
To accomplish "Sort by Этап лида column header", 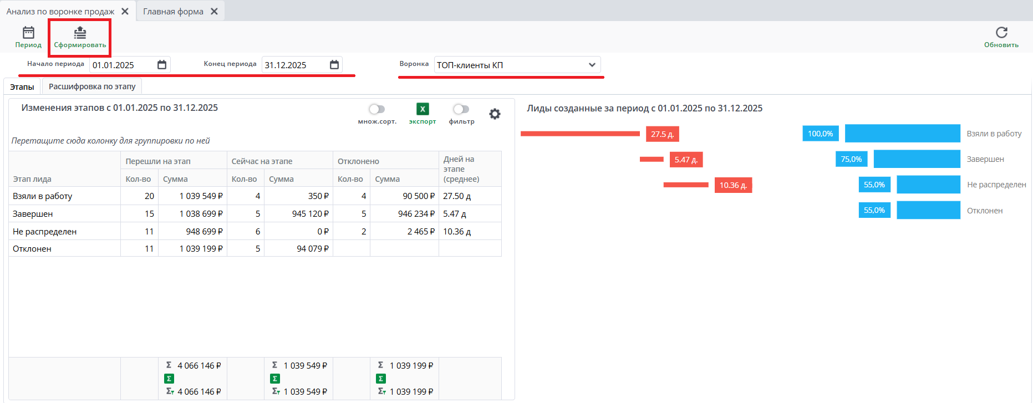I will pyautogui.click(x=32, y=179).
